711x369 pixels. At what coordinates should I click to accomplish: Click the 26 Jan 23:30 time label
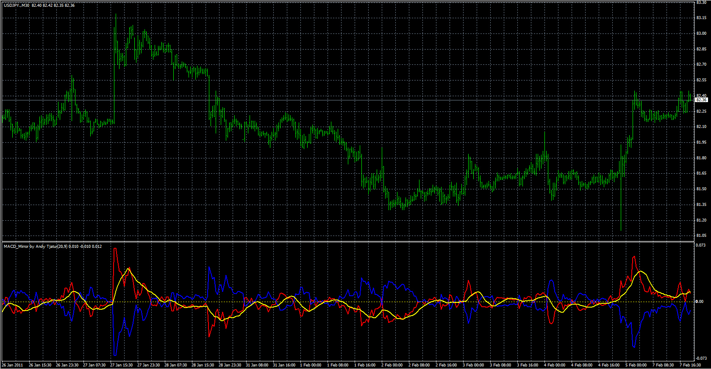point(67,365)
